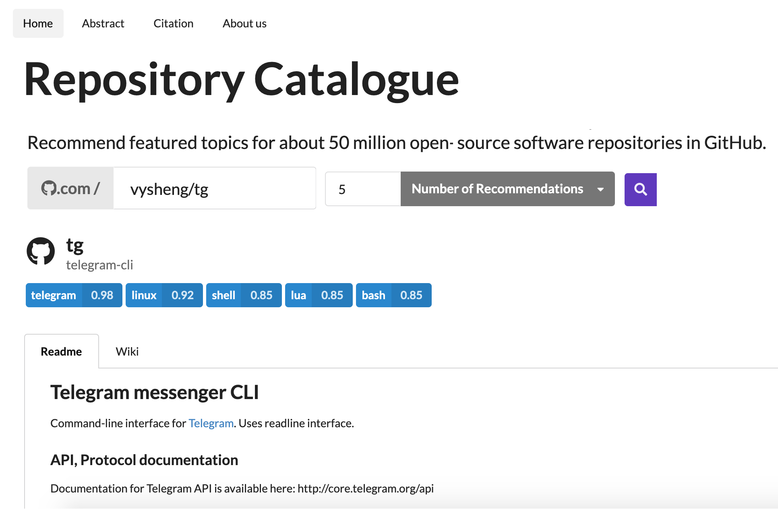Navigate to About us
This screenshot has width=778, height=509.
244,23
